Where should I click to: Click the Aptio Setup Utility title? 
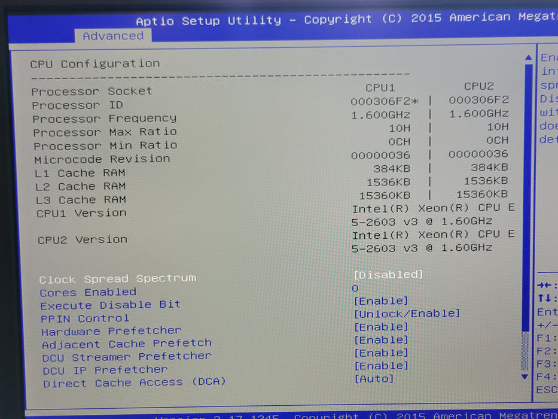(209, 21)
